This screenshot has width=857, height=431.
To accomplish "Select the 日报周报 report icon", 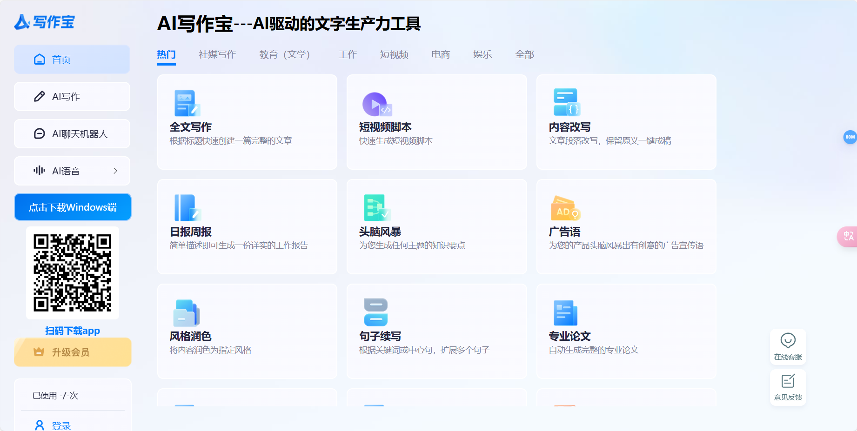I will [x=187, y=208].
